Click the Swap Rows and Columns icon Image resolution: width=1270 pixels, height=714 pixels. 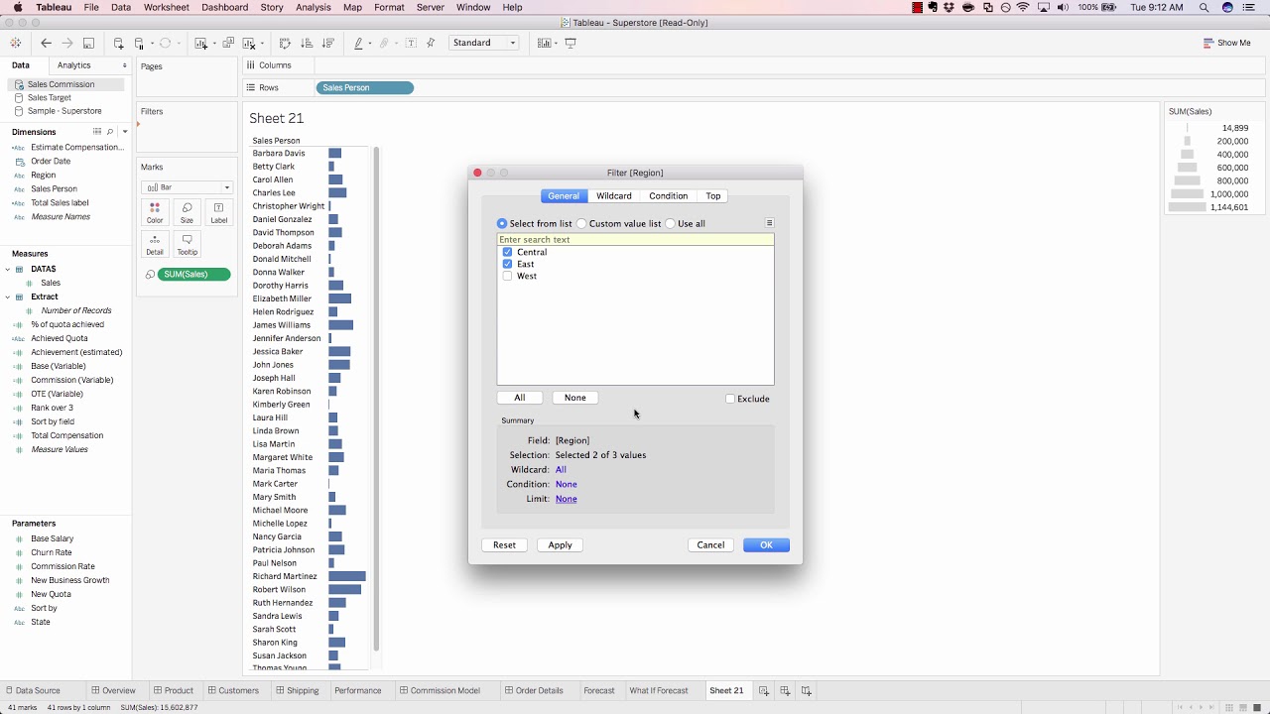[x=285, y=43]
